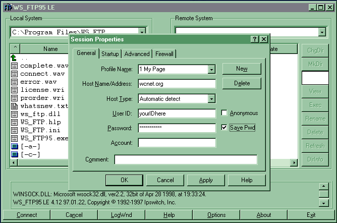Screen dimensions: 337x223
Task: Select the whatsnew.txt document icon
Action: [15, 106]
